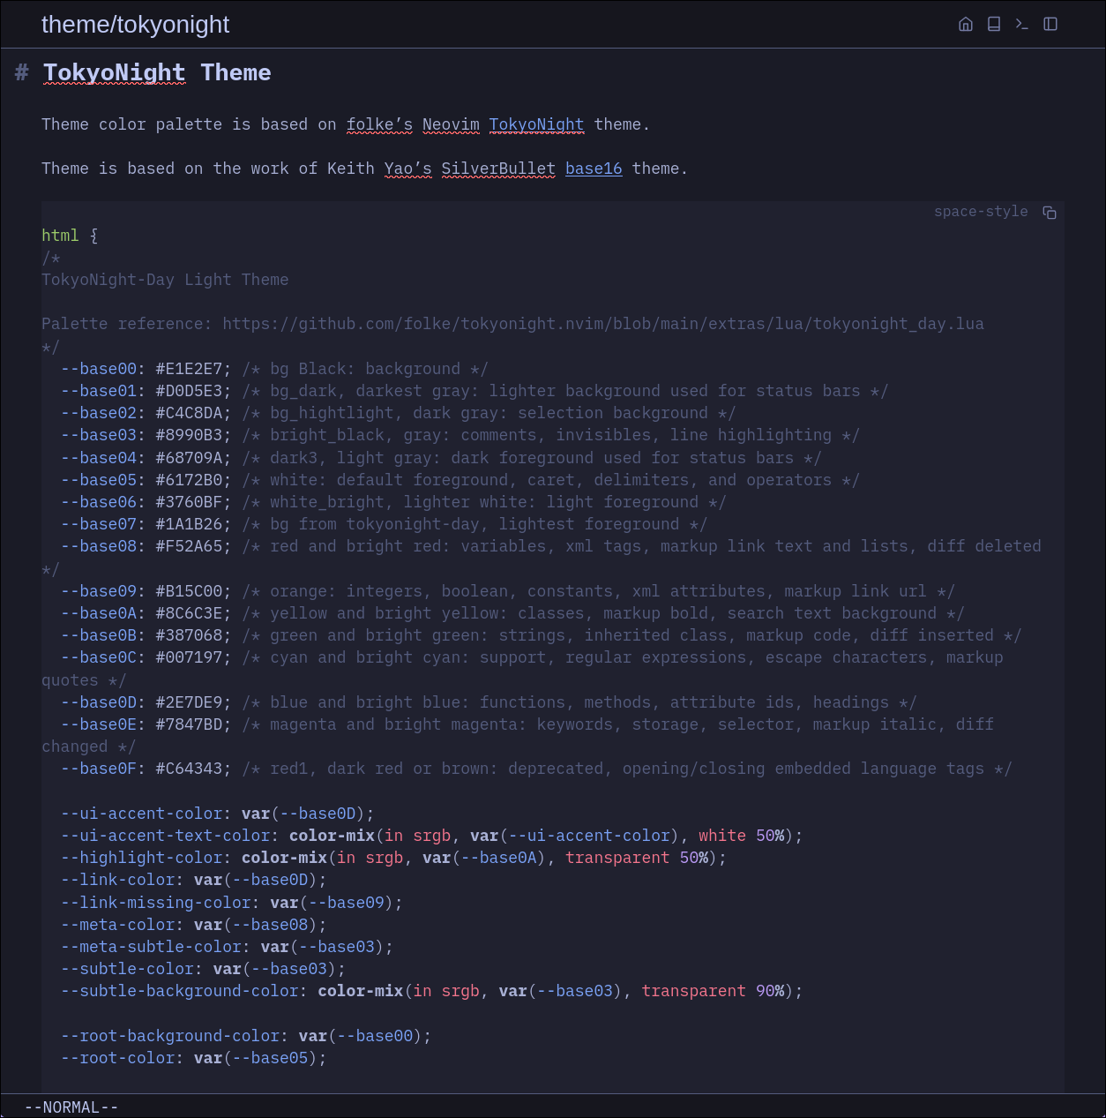Click the --NORMAL-- vim mode status bar
The image size is (1106, 1118).
coord(71,1107)
